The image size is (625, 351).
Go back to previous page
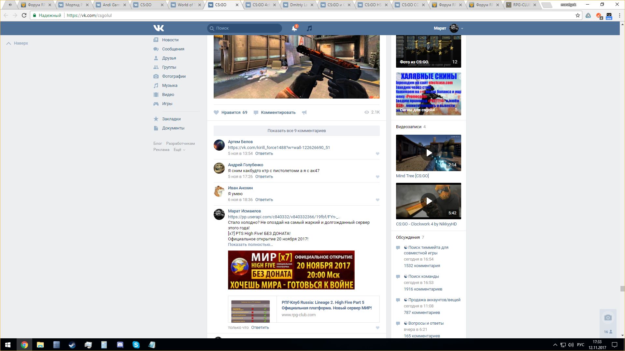tap(6, 15)
